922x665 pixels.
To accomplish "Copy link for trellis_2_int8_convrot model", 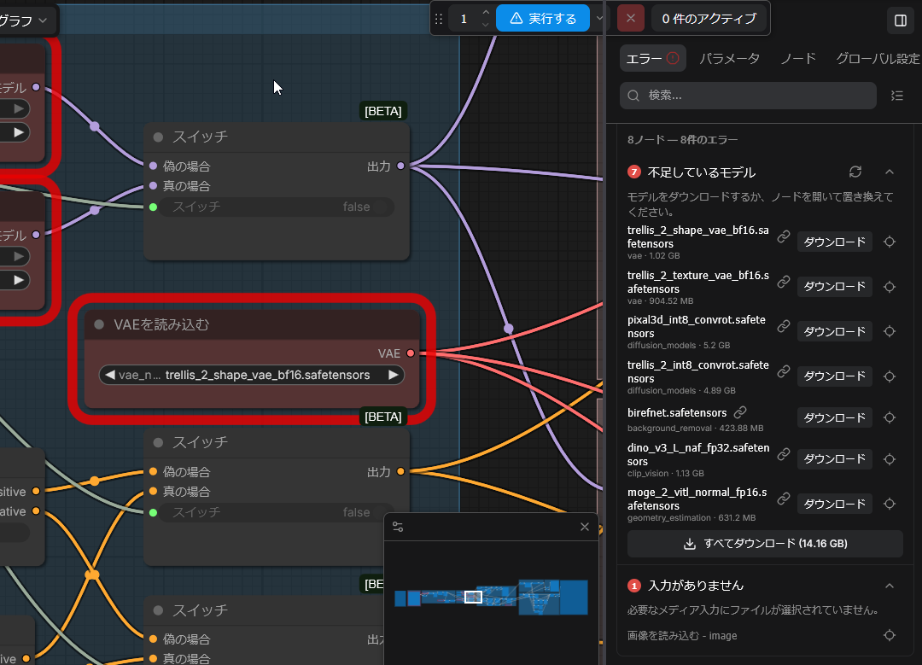I will pyautogui.click(x=783, y=371).
